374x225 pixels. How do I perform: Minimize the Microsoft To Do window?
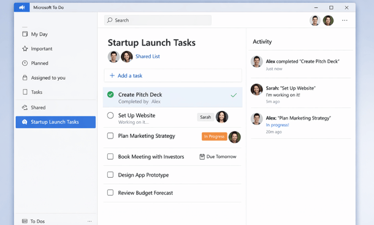coord(316,7)
